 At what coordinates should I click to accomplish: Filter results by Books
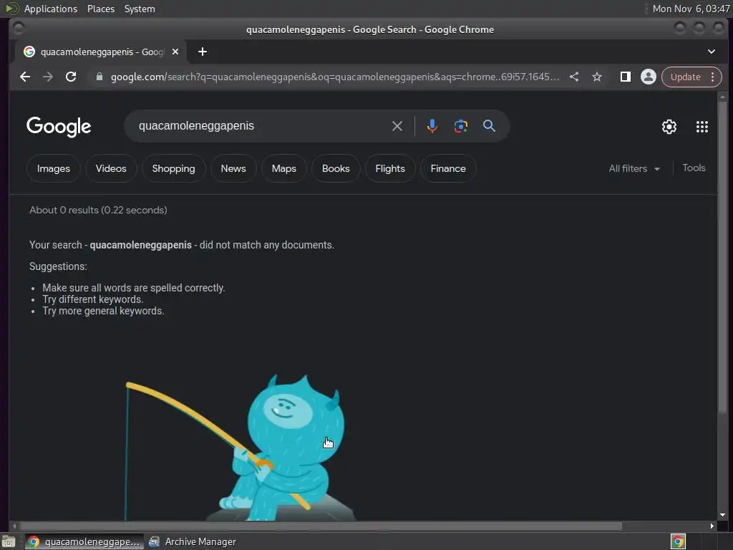336,168
